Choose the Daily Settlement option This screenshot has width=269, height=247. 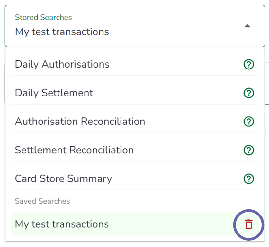pyautogui.click(x=54, y=93)
